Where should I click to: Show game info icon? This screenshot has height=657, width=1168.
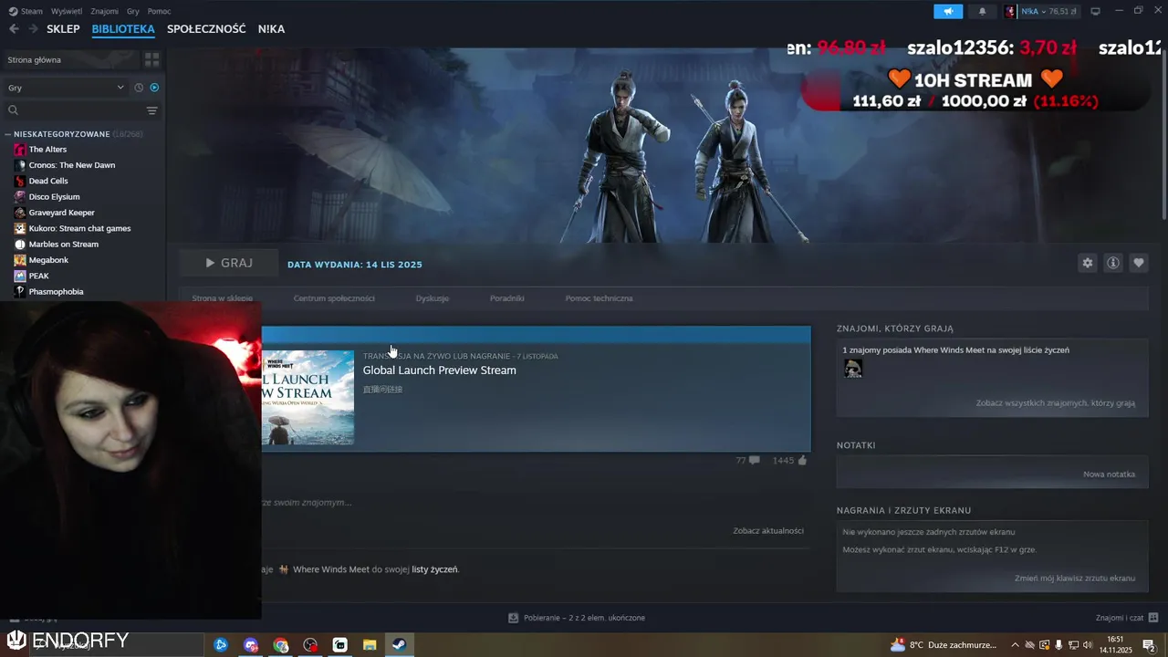1112,263
